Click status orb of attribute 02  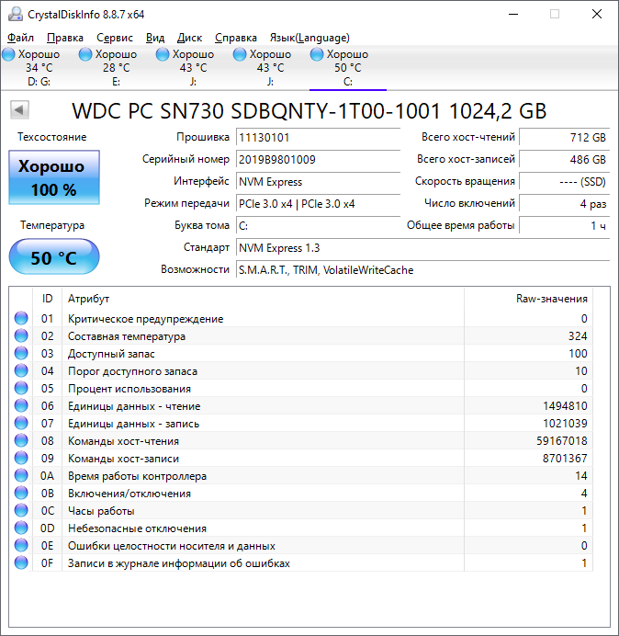pyautogui.click(x=21, y=335)
